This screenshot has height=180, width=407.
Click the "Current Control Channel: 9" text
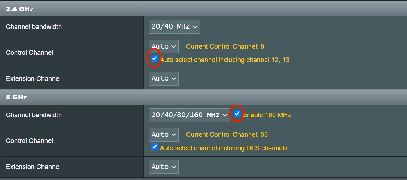click(x=225, y=46)
